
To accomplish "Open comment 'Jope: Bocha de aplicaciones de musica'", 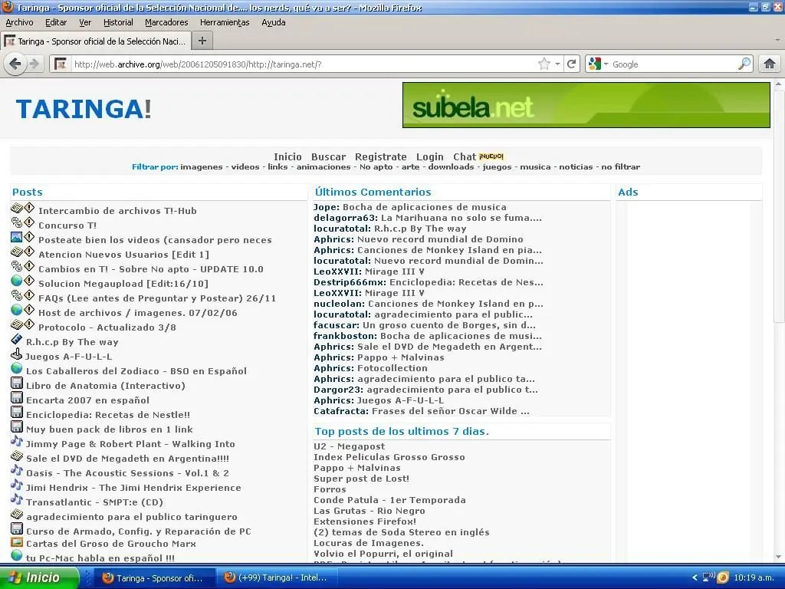I will pos(409,207).
